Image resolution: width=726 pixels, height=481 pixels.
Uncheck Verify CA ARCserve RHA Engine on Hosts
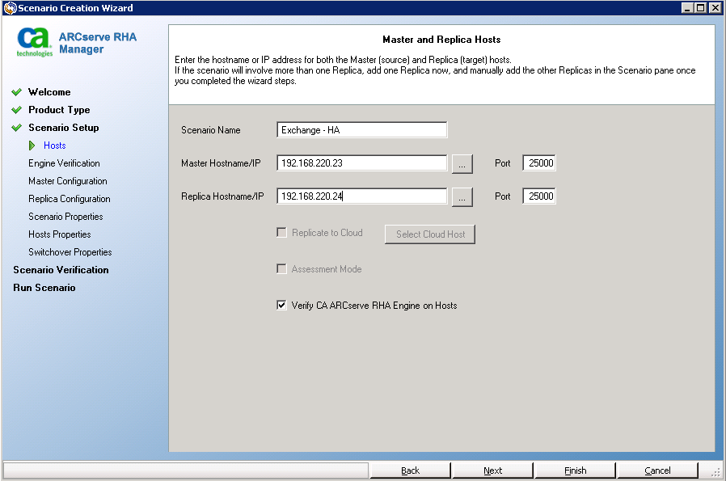tap(281, 306)
